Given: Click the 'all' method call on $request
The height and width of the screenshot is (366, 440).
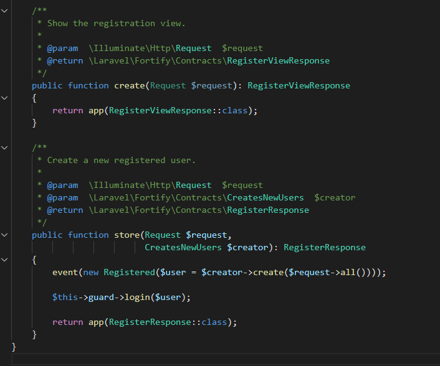Looking at the screenshot, I should (x=348, y=273).
